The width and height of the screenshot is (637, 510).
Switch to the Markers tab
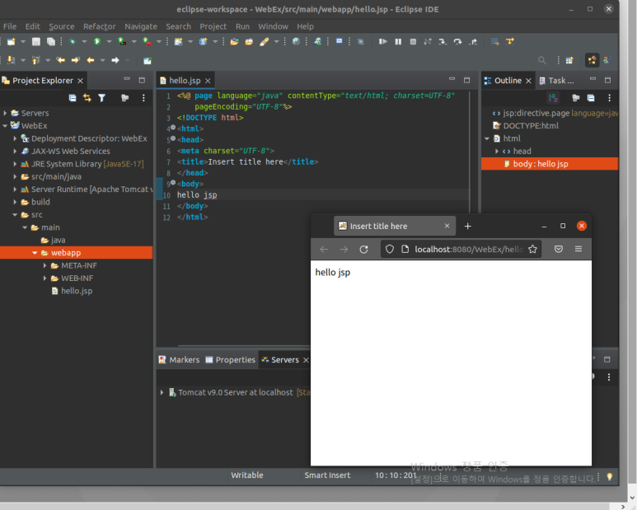click(x=179, y=360)
